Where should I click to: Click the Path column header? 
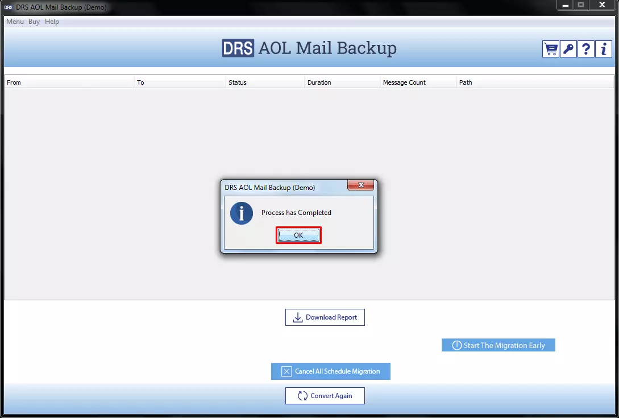[535, 82]
